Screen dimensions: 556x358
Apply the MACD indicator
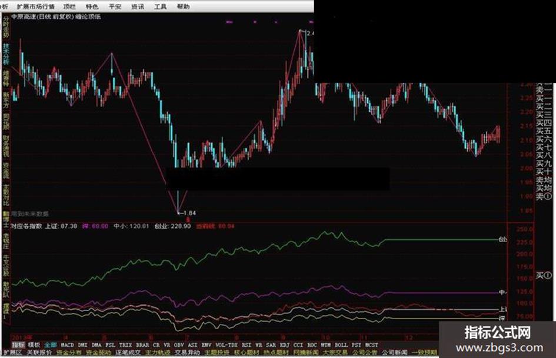pos(68,345)
